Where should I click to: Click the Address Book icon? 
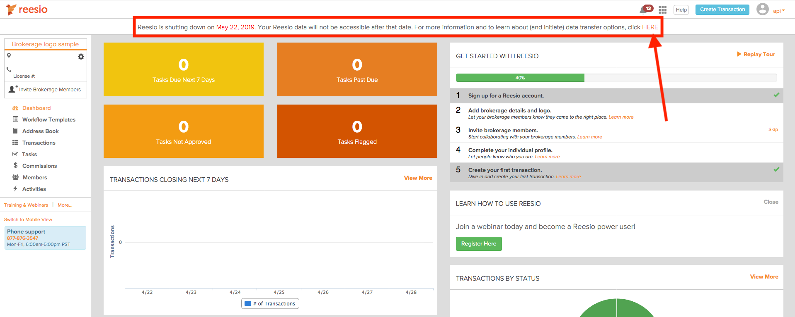coord(15,131)
